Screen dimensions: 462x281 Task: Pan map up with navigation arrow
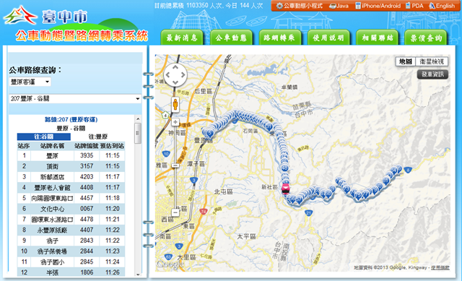(175, 67)
